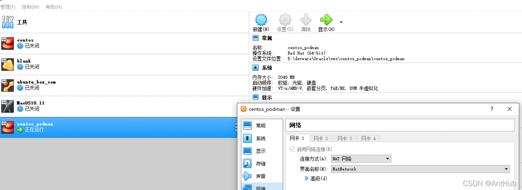Open System (系统) page in settings dialog

pos(262,138)
